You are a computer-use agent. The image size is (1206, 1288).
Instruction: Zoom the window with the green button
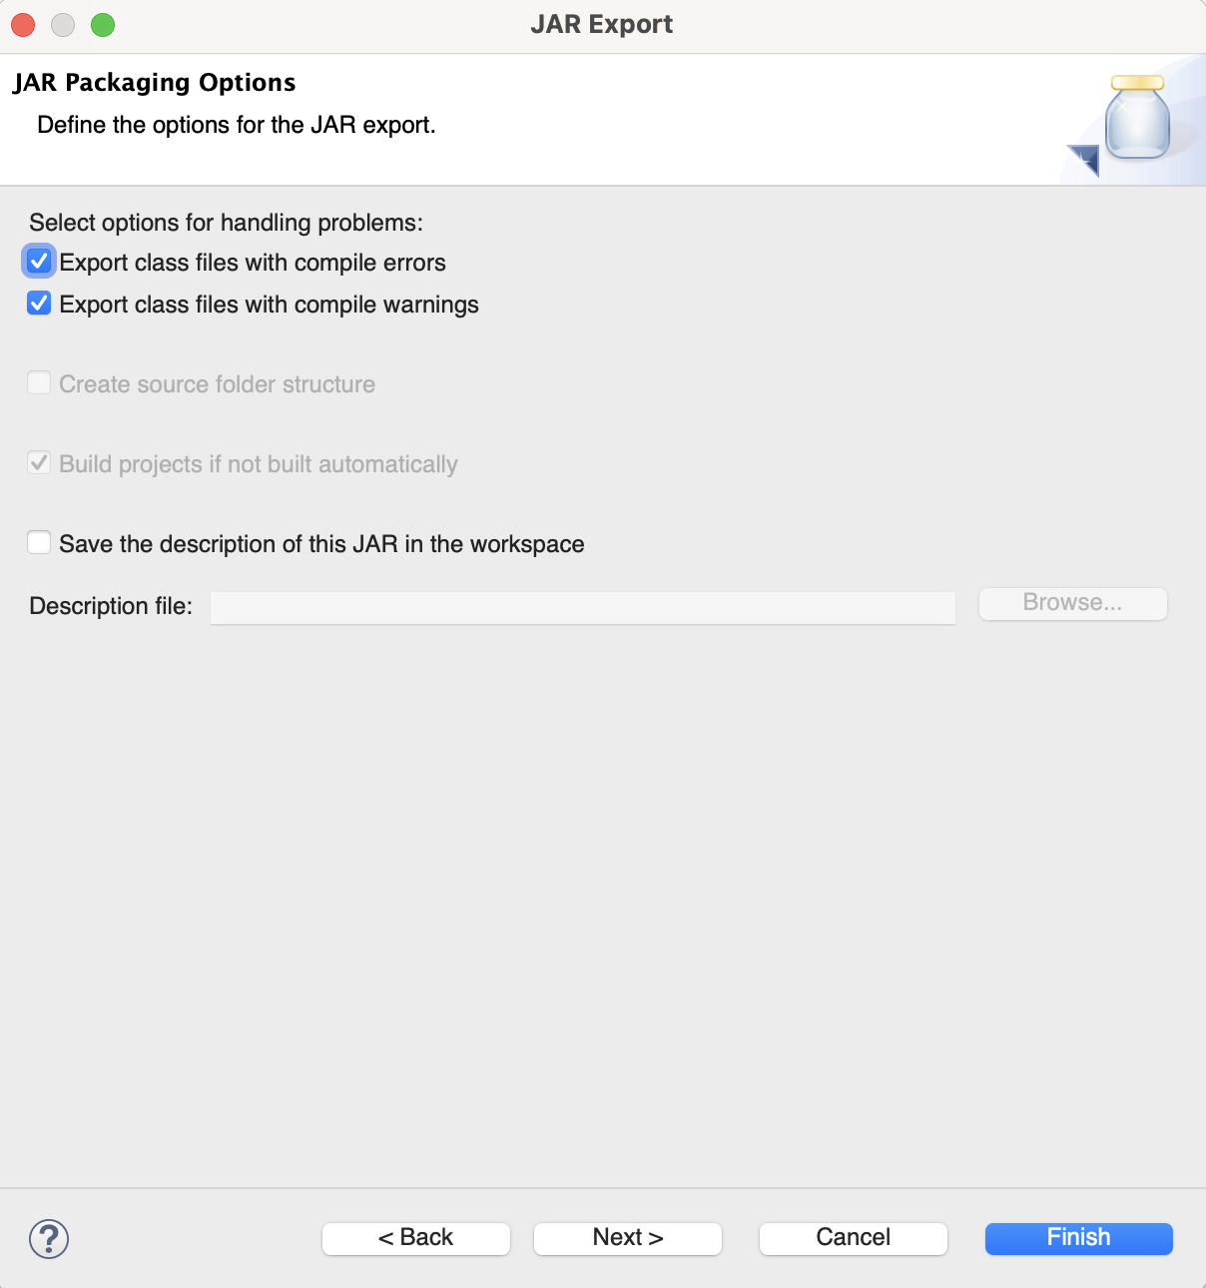pos(103,25)
